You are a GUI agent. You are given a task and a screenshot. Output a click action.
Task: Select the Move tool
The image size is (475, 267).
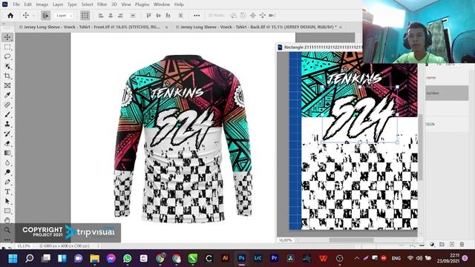pos(7,38)
